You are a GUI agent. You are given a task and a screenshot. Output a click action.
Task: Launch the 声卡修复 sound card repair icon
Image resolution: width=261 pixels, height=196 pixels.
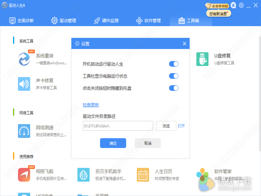[24, 84]
